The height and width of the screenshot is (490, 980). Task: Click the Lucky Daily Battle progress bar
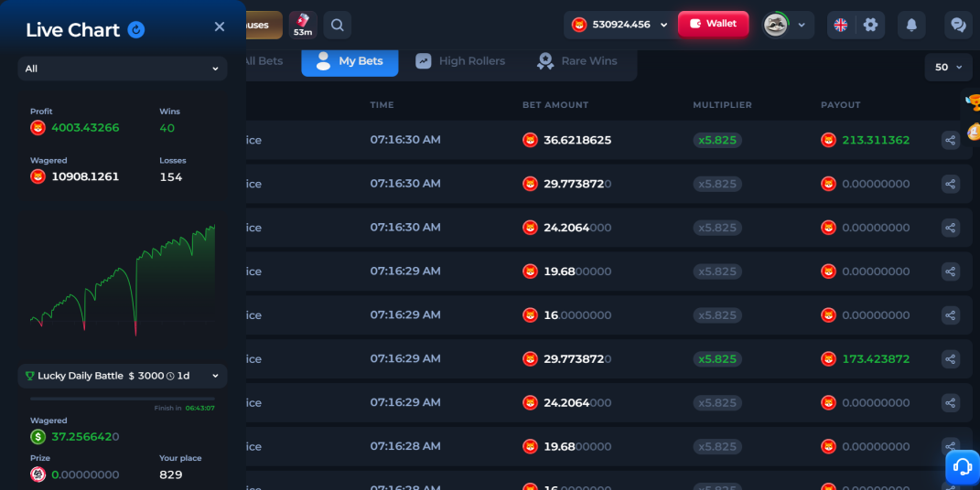tap(123, 399)
